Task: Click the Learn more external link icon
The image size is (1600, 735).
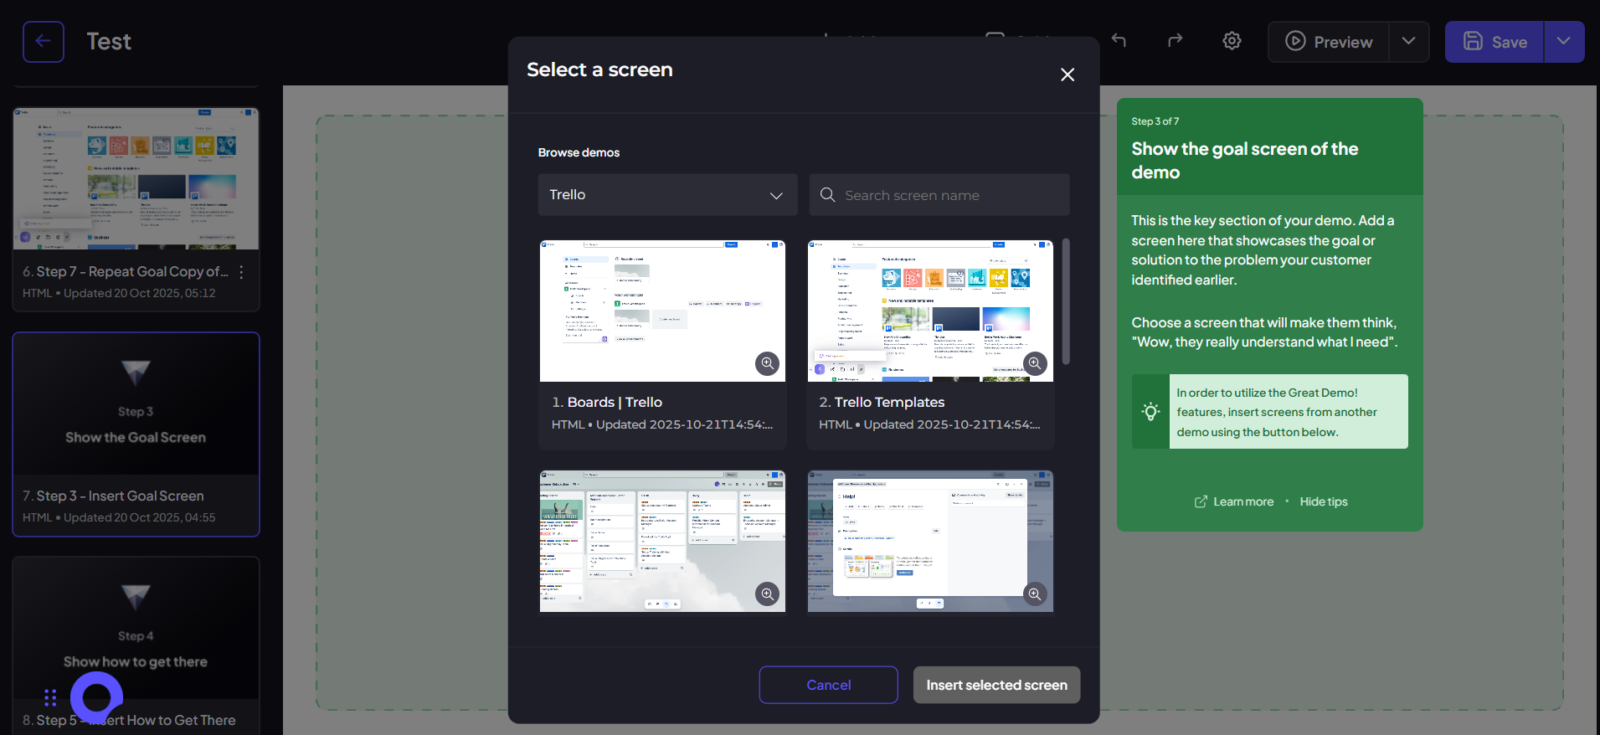Action: click(1201, 501)
